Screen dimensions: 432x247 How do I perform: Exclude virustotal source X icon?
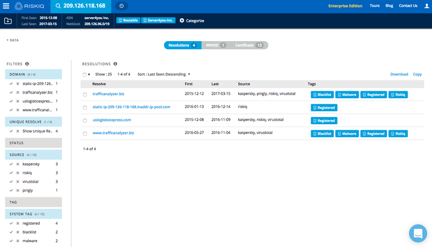click(18, 182)
